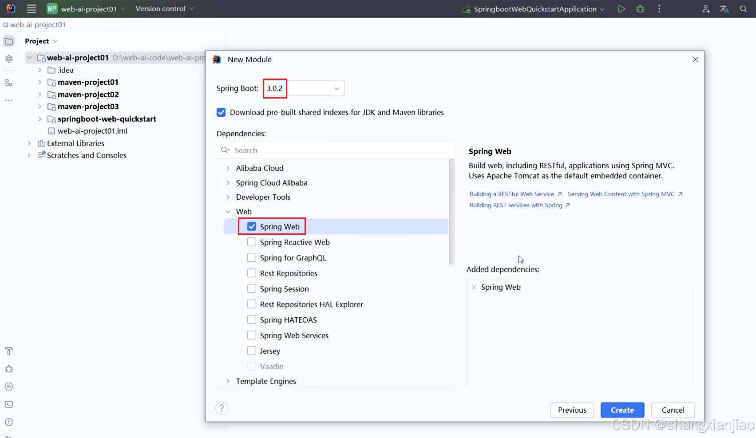Check the Spring HATEOAS dependency
The image size is (756, 438).
tap(252, 320)
